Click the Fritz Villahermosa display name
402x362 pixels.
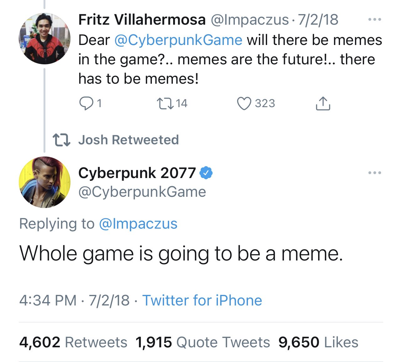coord(142,20)
